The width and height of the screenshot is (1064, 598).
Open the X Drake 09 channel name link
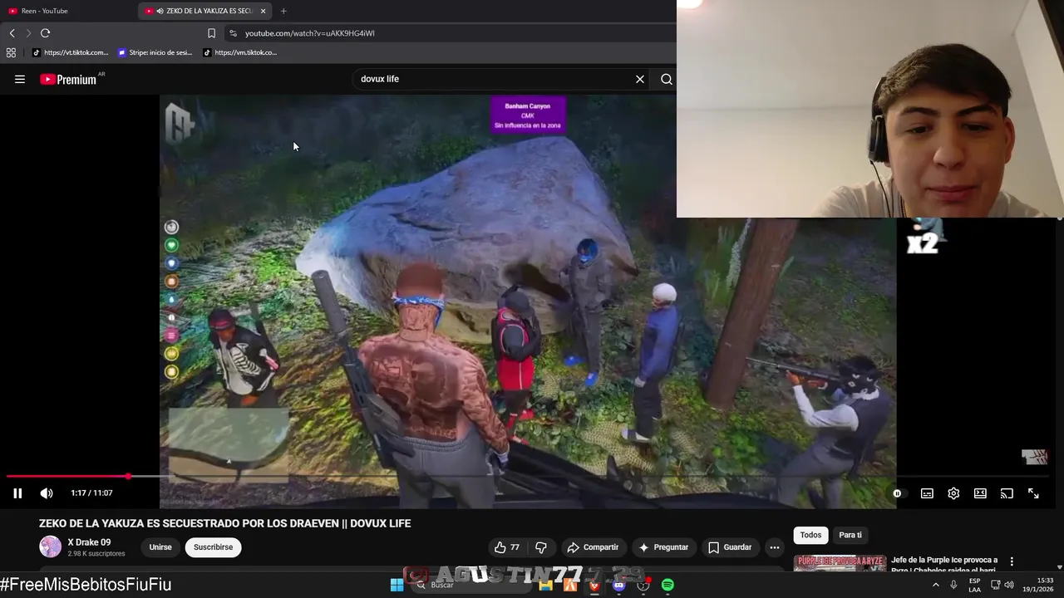pos(89,542)
